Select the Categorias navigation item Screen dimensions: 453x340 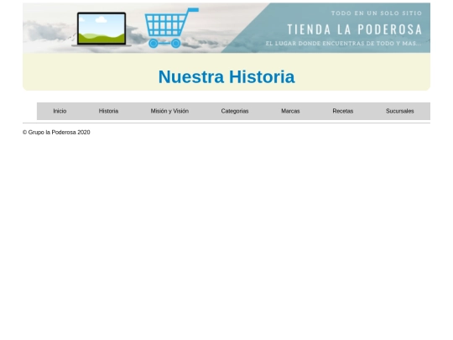pyautogui.click(x=235, y=111)
